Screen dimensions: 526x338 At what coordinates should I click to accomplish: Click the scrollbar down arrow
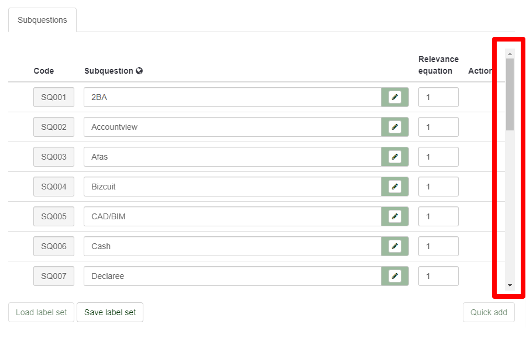(x=510, y=285)
